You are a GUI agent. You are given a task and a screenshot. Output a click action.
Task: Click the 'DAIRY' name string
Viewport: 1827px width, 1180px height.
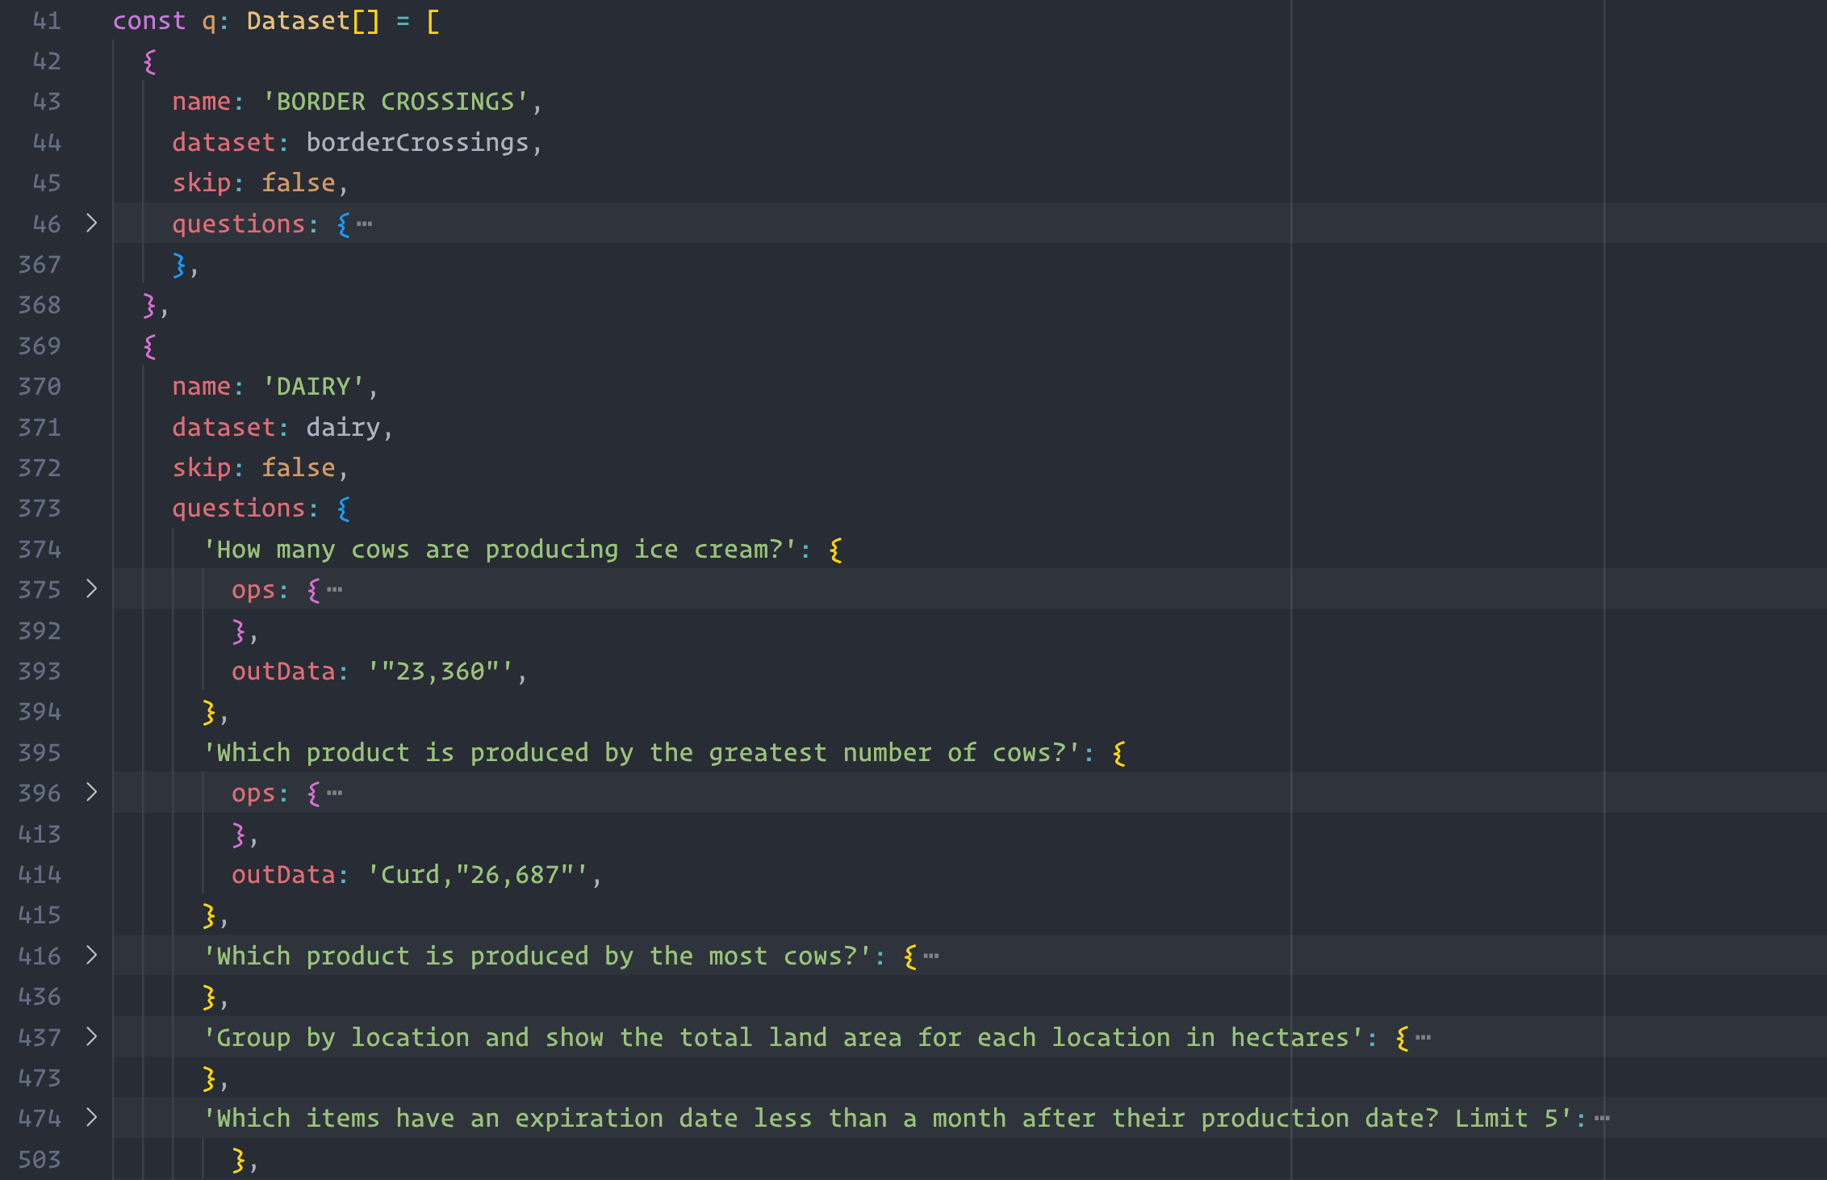313,387
